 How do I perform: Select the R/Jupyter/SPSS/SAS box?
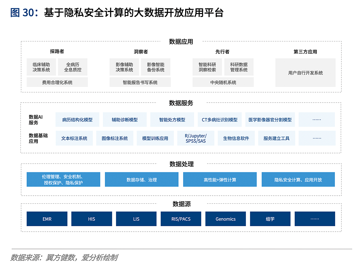pyautogui.click(x=196, y=138)
